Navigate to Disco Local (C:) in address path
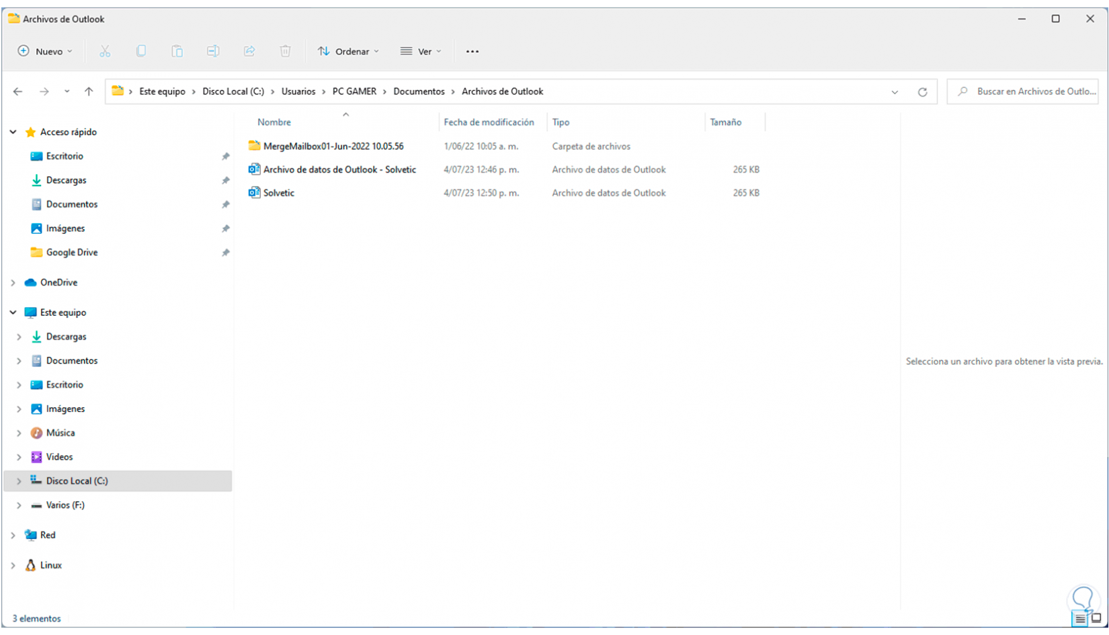 click(x=233, y=91)
